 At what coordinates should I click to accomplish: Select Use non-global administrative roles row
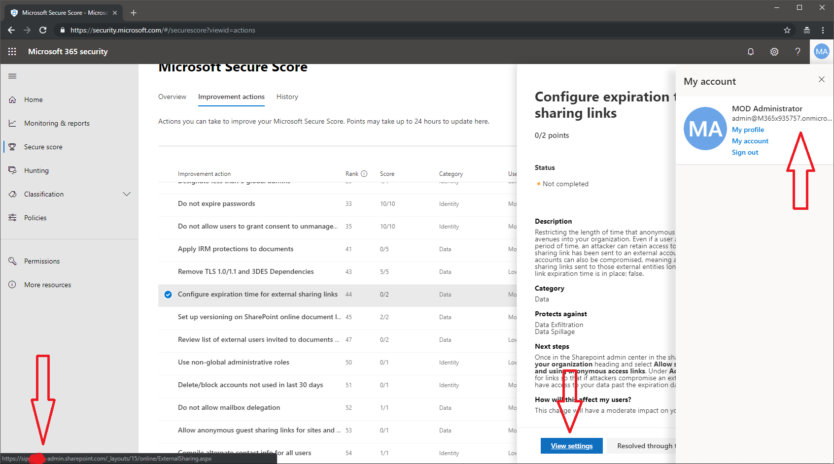(x=338, y=363)
